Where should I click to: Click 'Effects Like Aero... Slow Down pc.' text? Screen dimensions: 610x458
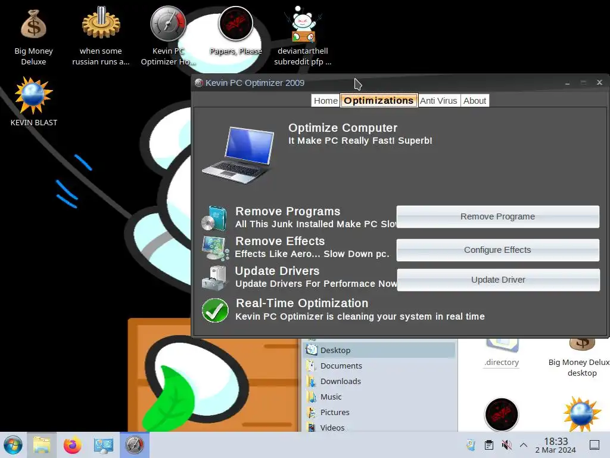(x=312, y=254)
